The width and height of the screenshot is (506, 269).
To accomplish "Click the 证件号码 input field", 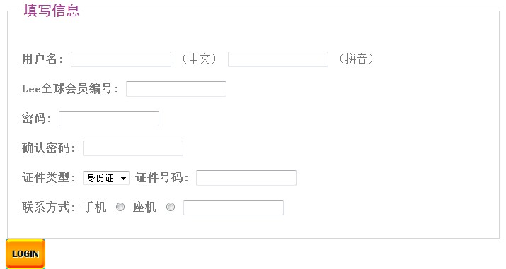I will 246,178.
